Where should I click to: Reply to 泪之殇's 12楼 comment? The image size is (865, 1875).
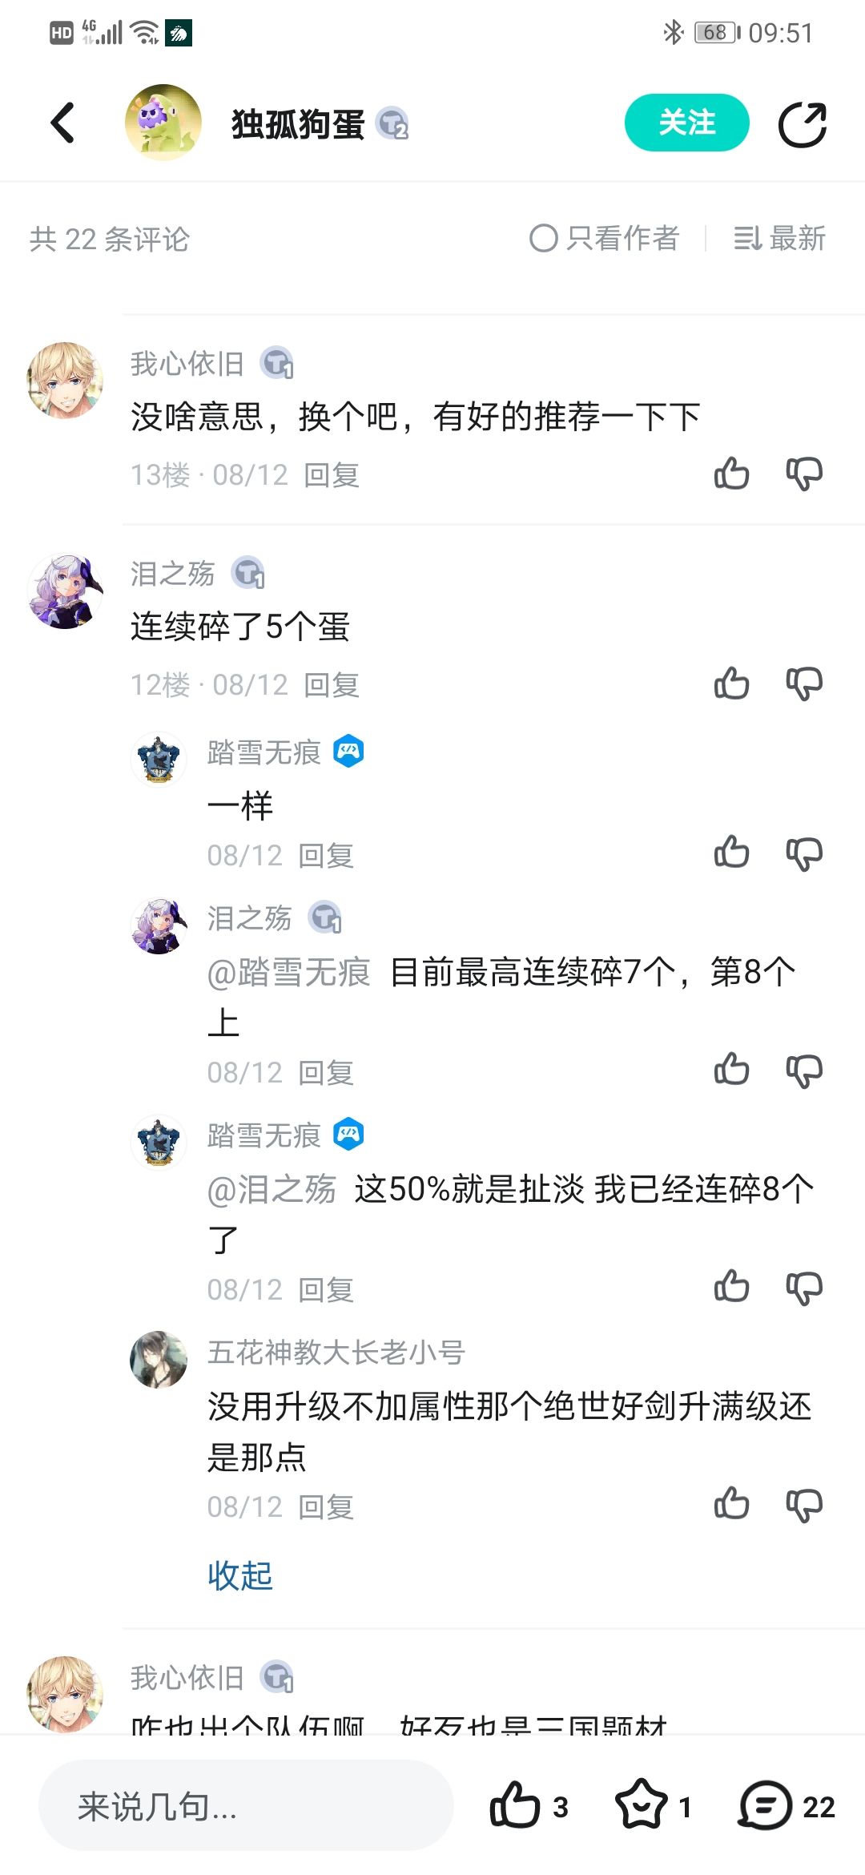(332, 685)
